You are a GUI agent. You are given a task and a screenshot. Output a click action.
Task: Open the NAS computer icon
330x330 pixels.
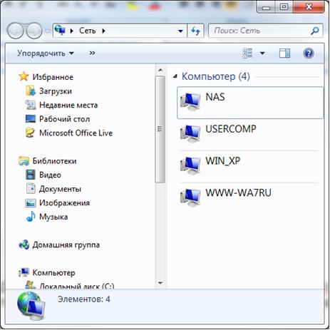click(190, 102)
